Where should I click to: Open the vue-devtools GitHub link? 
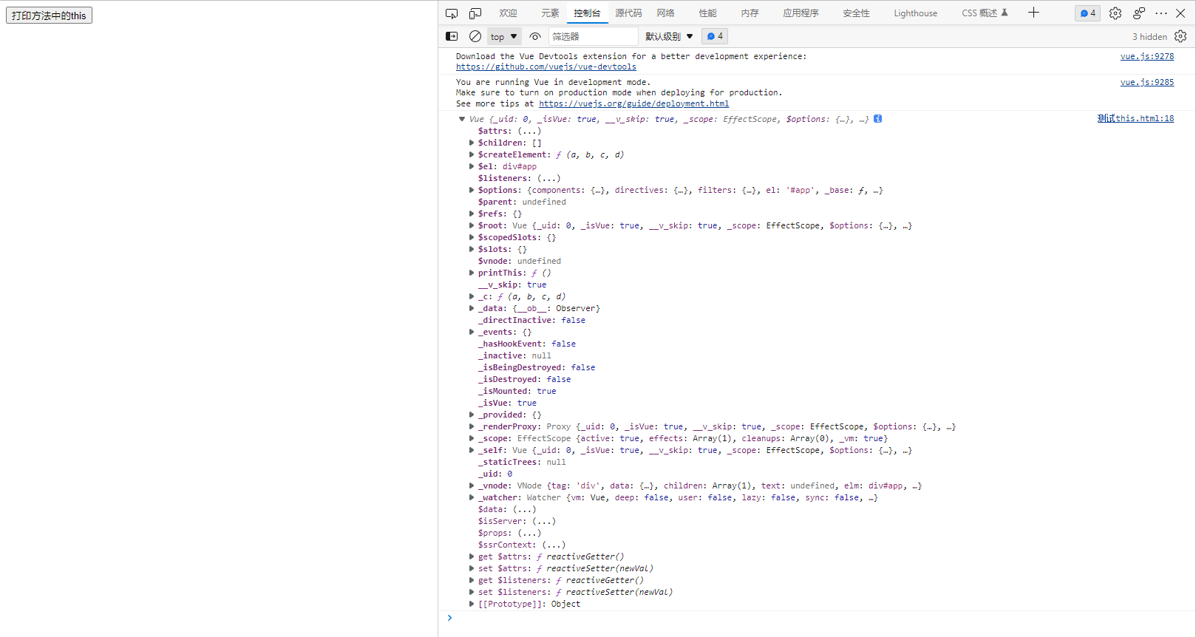(x=546, y=67)
